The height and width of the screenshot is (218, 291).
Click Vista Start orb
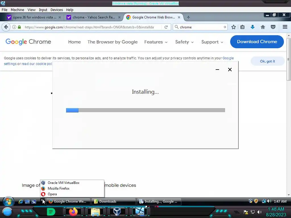(9, 201)
